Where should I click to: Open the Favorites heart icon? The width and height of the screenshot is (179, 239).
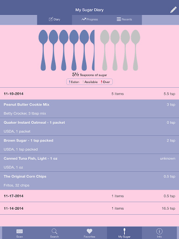pyautogui.click(x=89, y=231)
